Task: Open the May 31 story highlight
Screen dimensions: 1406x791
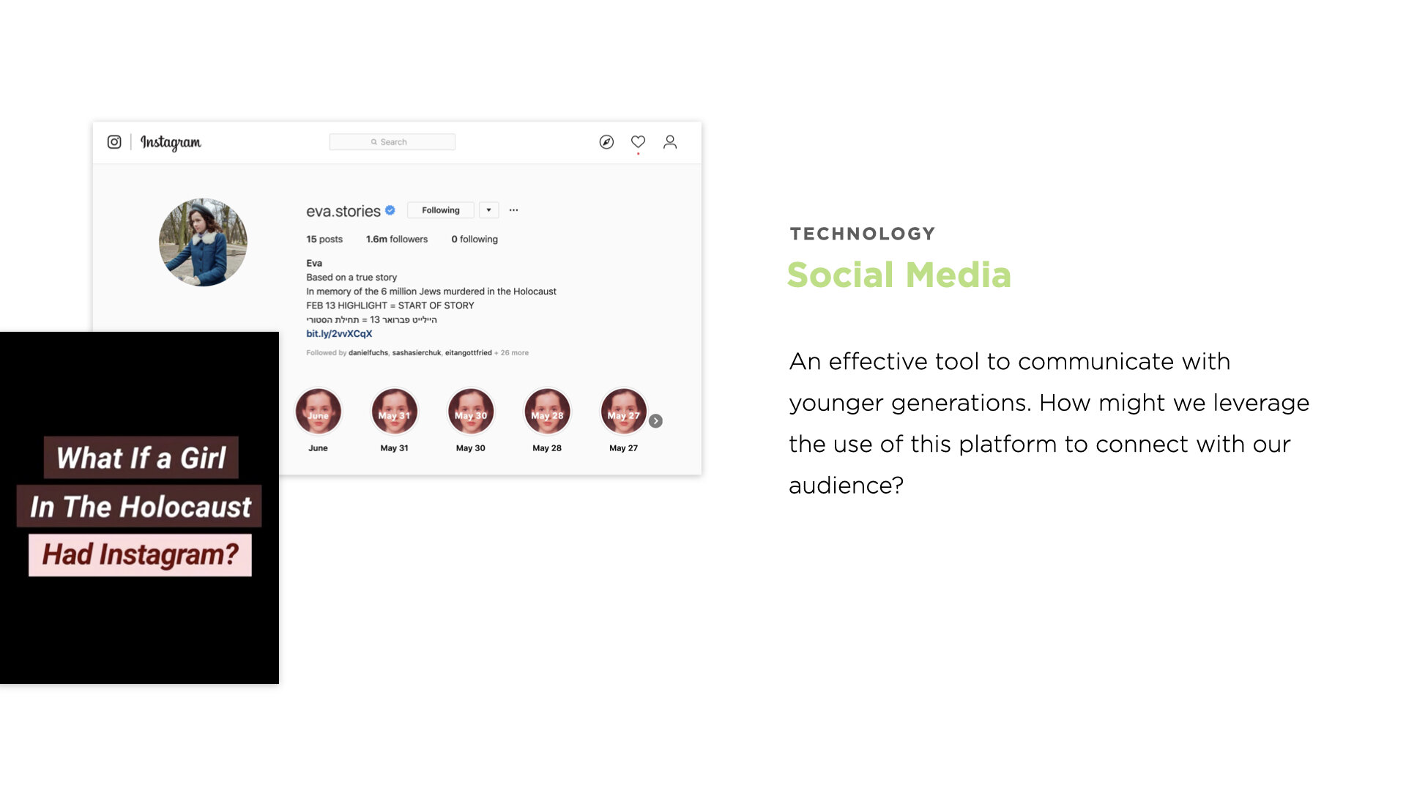Action: (394, 412)
